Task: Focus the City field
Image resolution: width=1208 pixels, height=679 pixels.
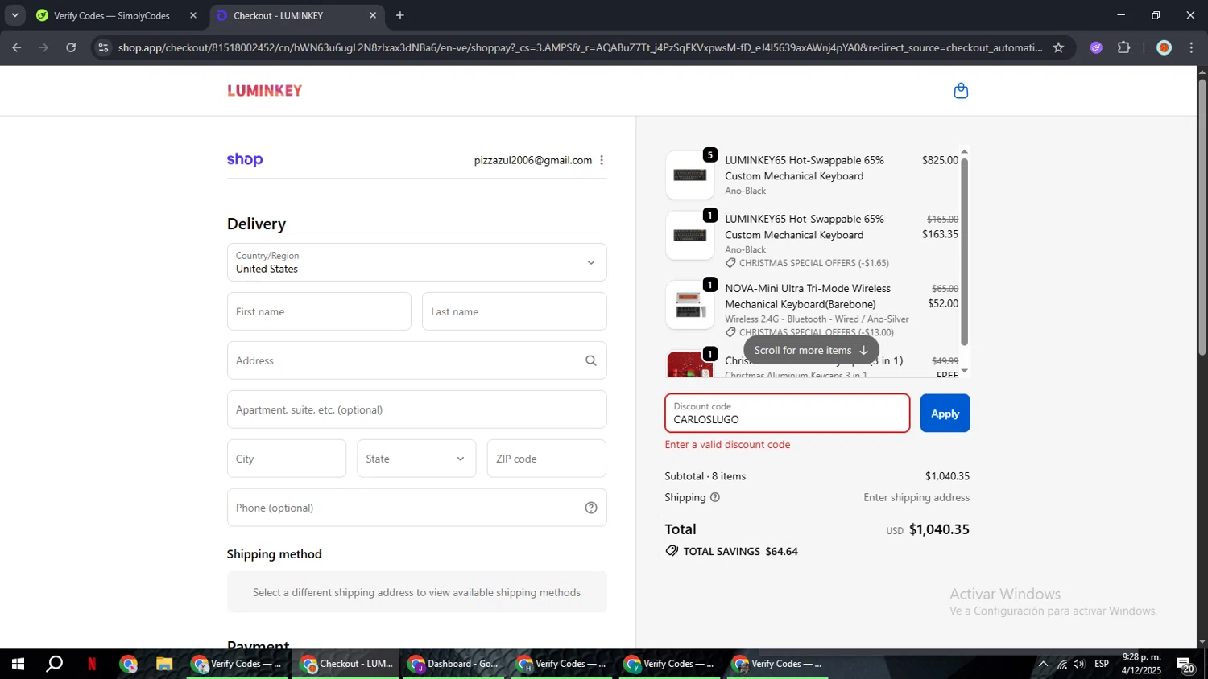Action: 287,459
